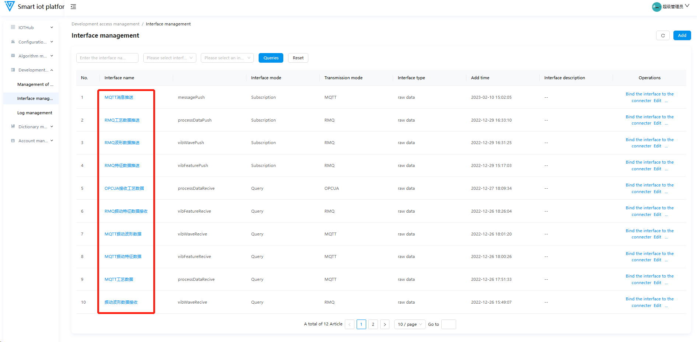
Task: Expand the Algorithm management menu
Action: pos(32,56)
